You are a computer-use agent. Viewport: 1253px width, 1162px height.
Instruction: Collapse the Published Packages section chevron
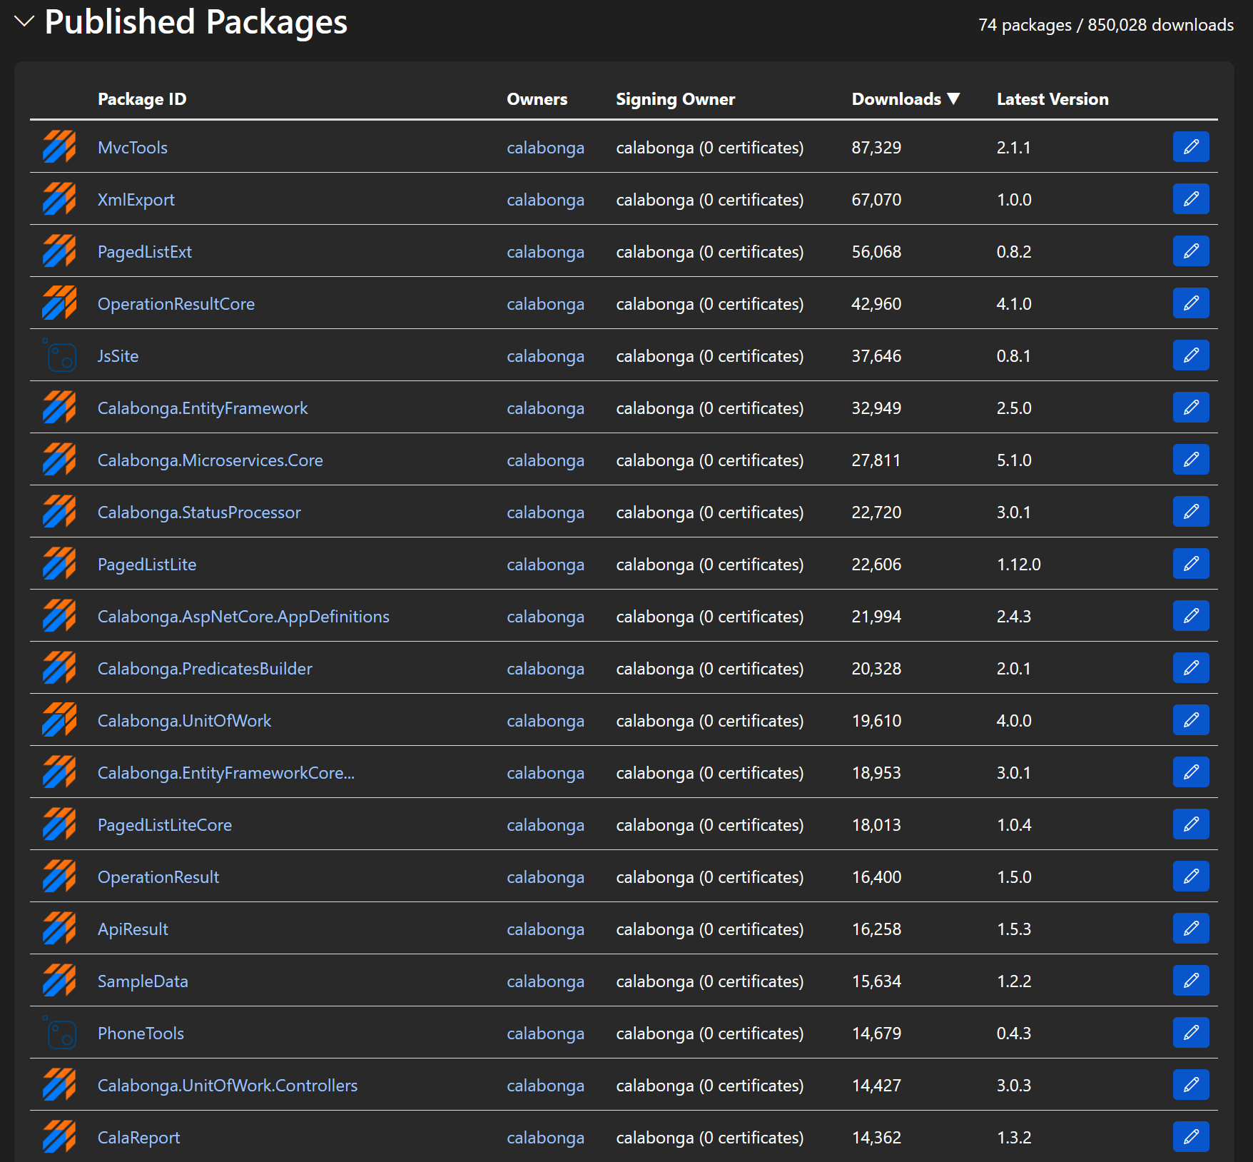pyautogui.click(x=24, y=22)
